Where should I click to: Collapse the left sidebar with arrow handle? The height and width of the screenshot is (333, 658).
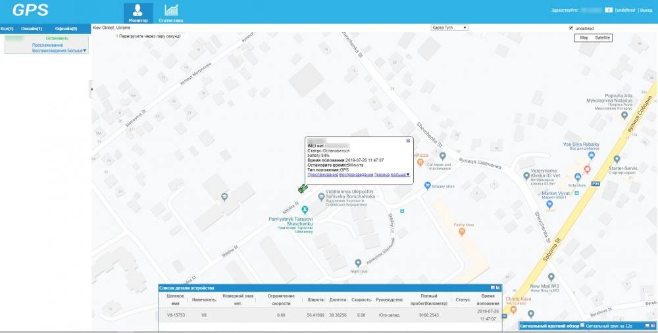pos(91,88)
